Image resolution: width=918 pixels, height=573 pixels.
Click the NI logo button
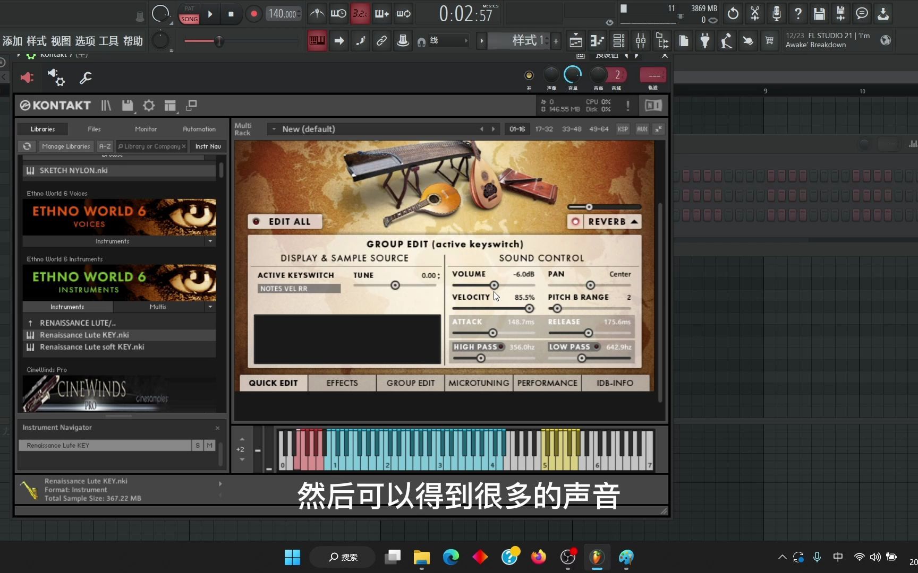(x=653, y=105)
